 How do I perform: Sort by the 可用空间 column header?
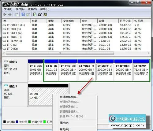[126, 21]
